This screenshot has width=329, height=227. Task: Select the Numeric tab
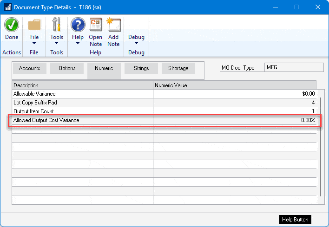tap(104, 68)
